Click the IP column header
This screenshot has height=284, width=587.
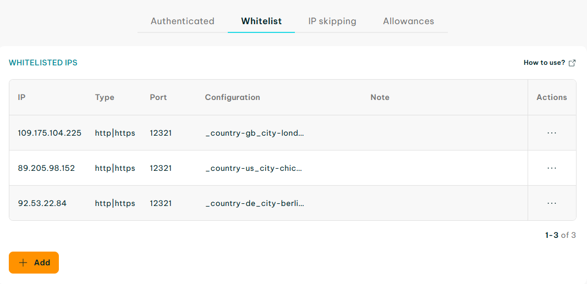(x=21, y=98)
